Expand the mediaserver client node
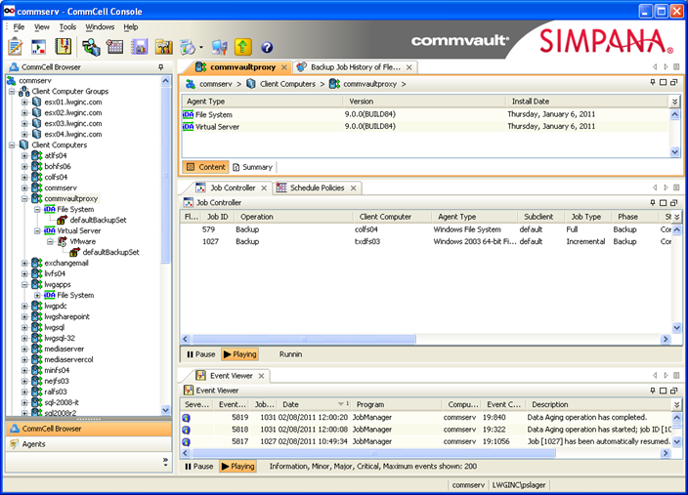Viewport: 688px width, 495px height. 24,349
